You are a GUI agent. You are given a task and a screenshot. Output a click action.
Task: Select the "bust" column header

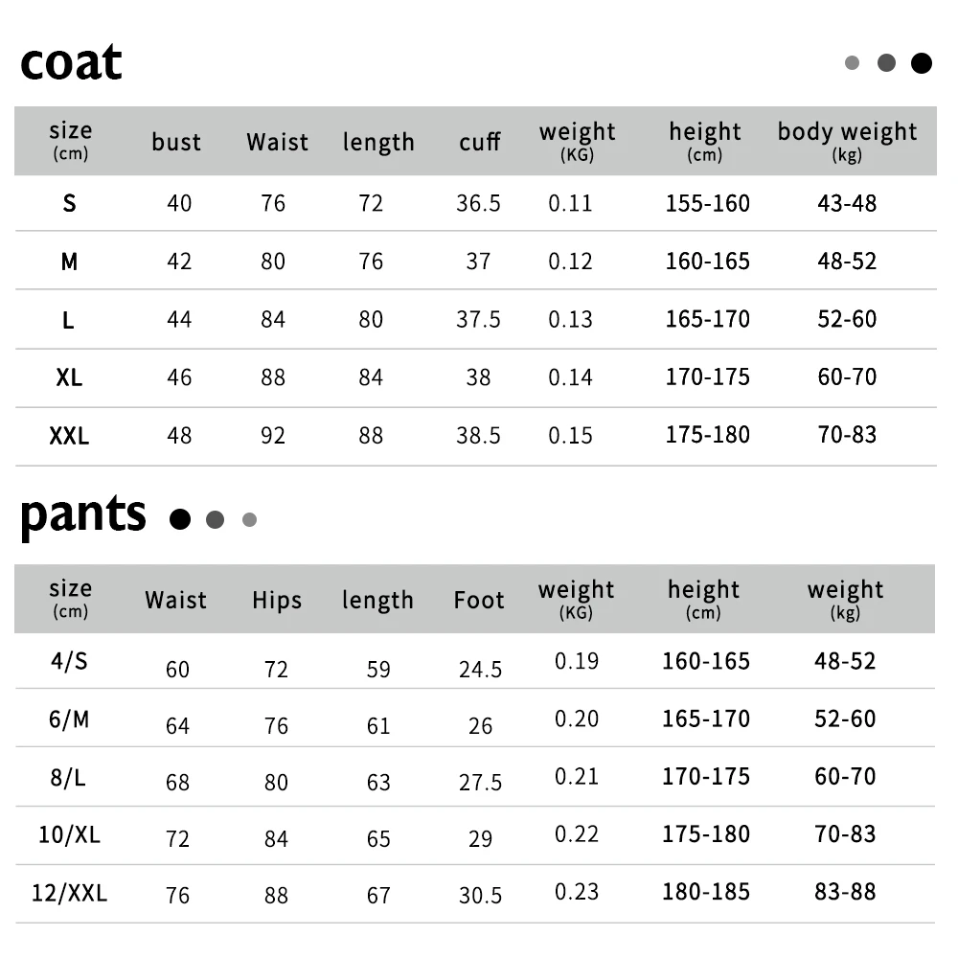point(176,142)
